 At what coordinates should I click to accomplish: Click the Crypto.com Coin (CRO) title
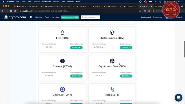112,66
